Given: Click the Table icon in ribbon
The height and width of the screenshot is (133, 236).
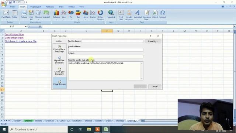Looking at the screenshot, I should click(x=15, y=14).
